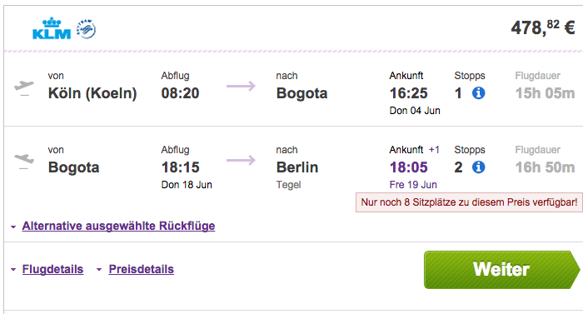Click the triangle arrow beside Flugdetails
This screenshot has height=314, width=583.
tap(13, 269)
